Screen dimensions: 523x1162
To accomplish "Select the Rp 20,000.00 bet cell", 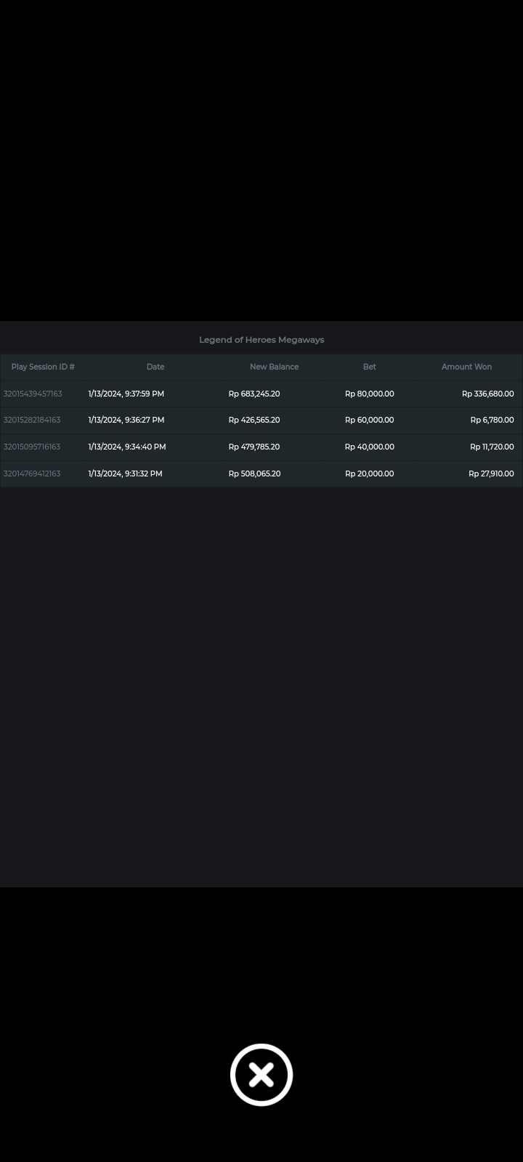I will point(369,474).
